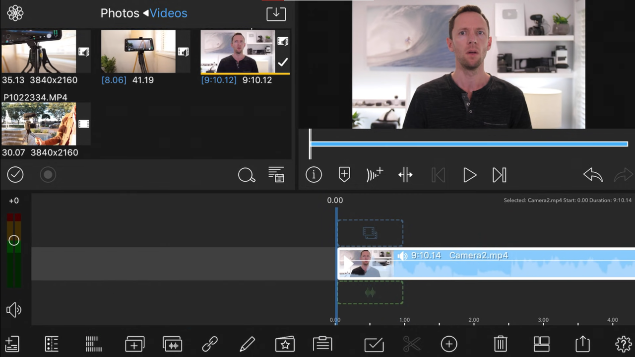This screenshot has width=635, height=357.
Task: Tap the add voiceover audio icon
Action: (x=375, y=174)
